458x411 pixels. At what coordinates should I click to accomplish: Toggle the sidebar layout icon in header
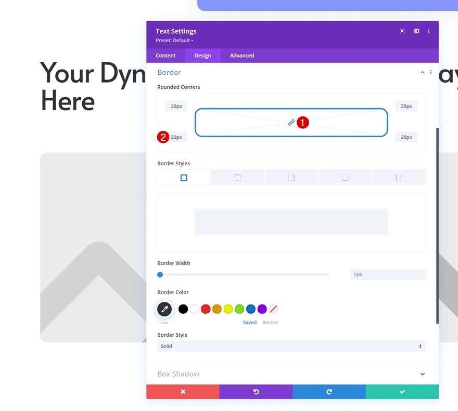(416, 31)
